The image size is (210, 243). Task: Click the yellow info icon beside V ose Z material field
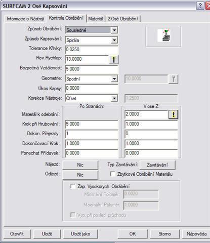(x=173, y=114)
